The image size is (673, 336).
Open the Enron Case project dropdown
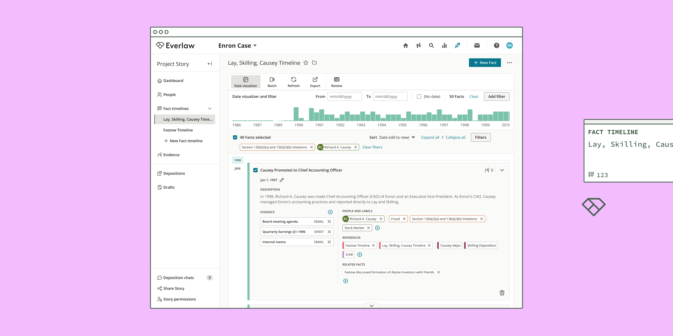(237, 46)
